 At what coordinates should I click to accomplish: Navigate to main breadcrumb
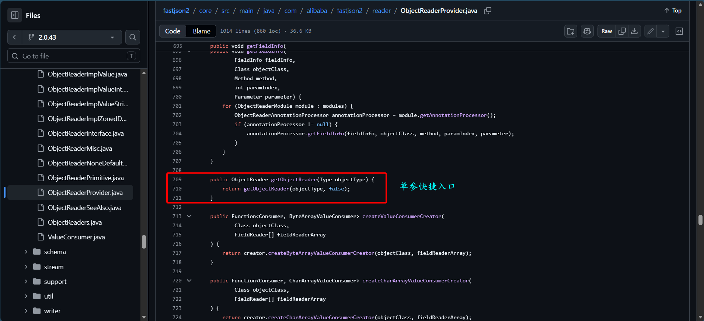(246, 11)
